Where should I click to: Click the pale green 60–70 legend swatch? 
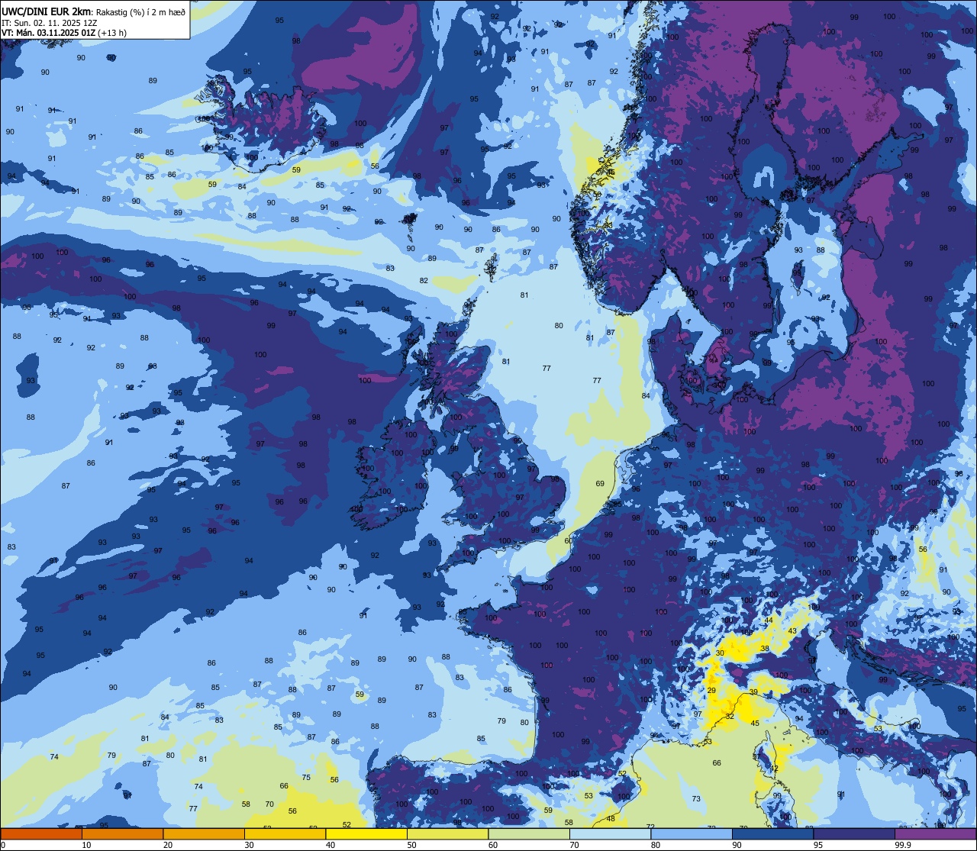[529, 834]
